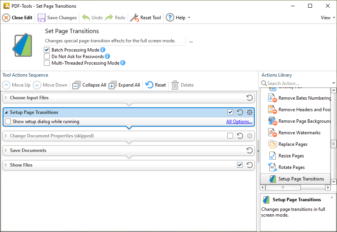Check Show setup dialog while running

click(8, 122)
